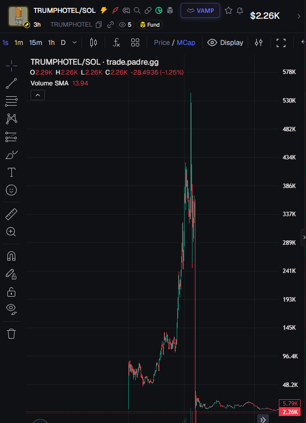
Task: Select the ruler measure tool
Action: [11, 214]
